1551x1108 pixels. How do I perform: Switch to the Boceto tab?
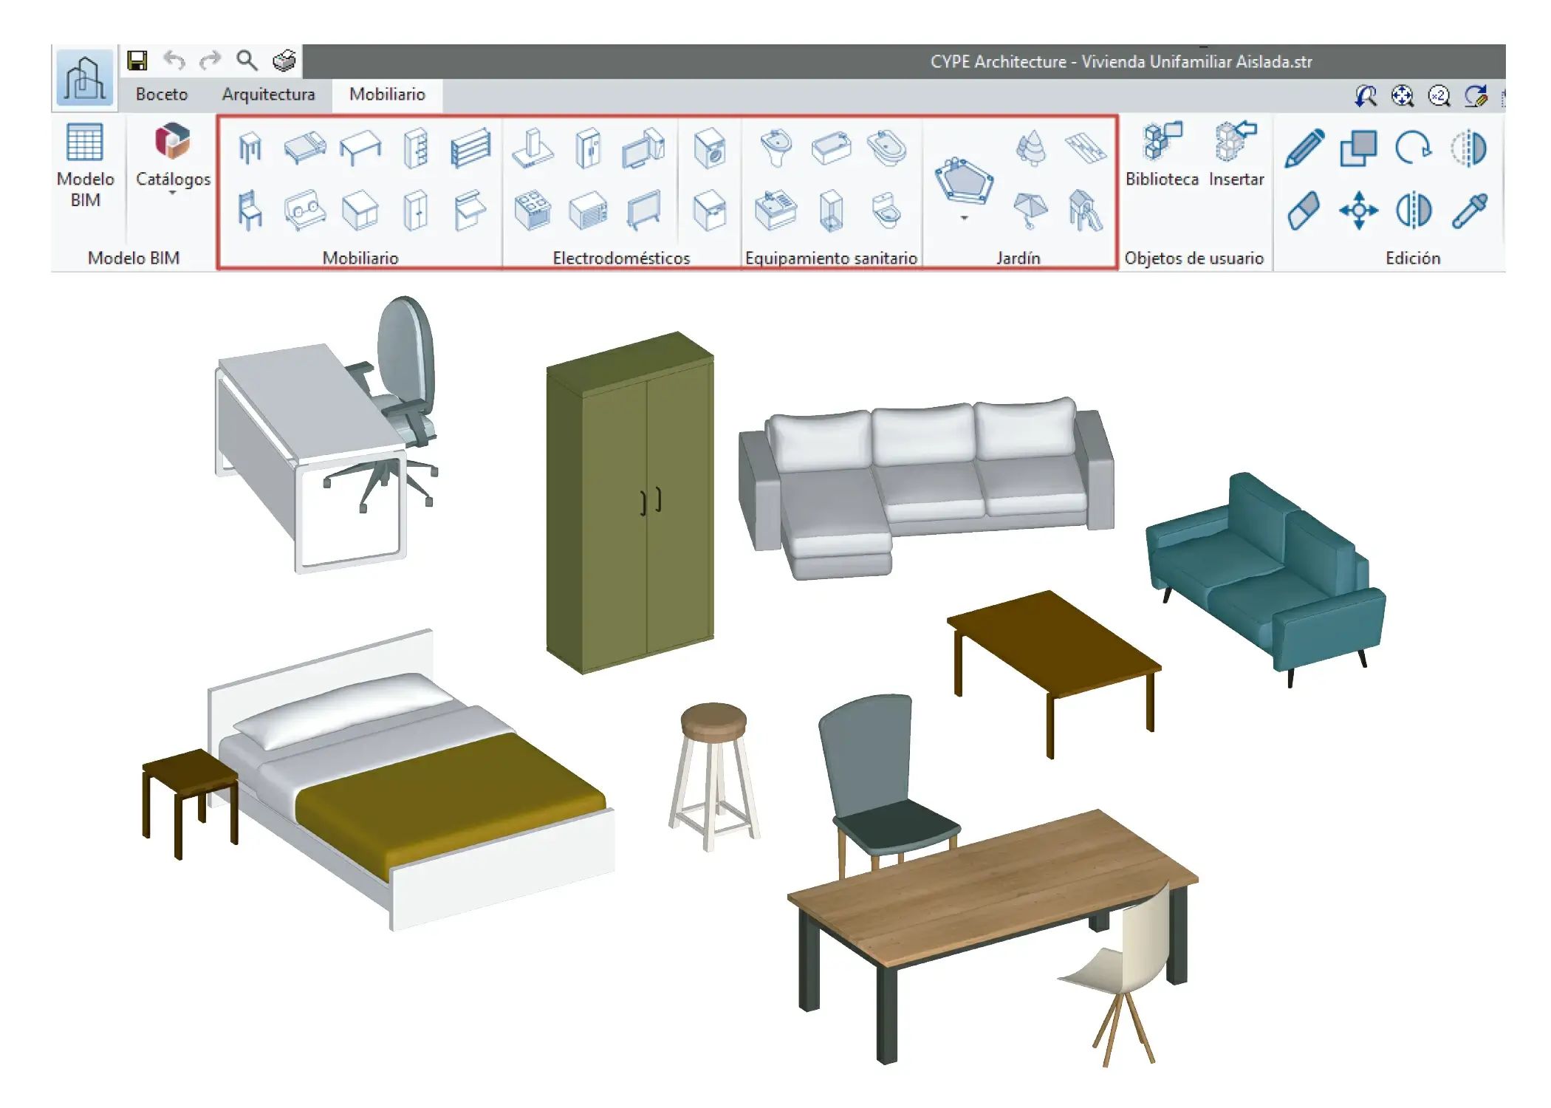[161, 95]
